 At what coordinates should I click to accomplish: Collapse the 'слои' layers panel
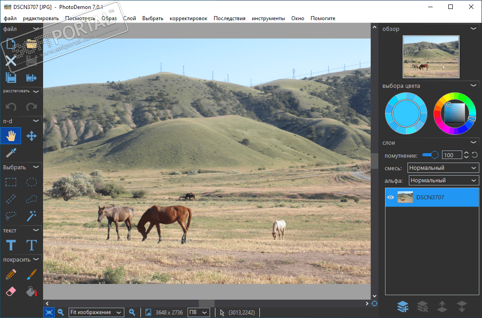(473, 142)
